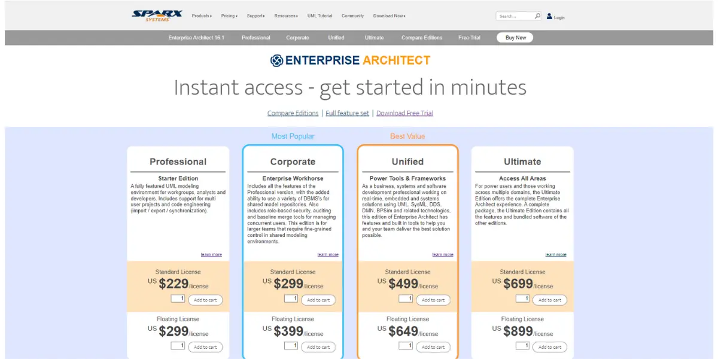Add Professional Standard License to cart
This screenshot has width=718, height=359.
pos(205,300)
